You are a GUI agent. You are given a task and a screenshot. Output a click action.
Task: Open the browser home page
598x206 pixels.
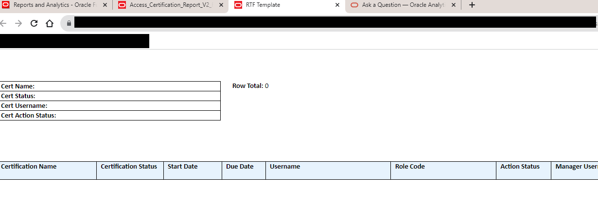click(x=50, y=23)
